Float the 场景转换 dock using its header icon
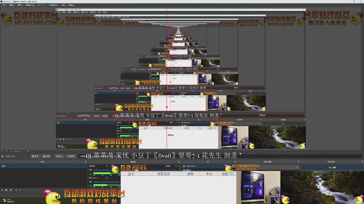 pos(298,162)
